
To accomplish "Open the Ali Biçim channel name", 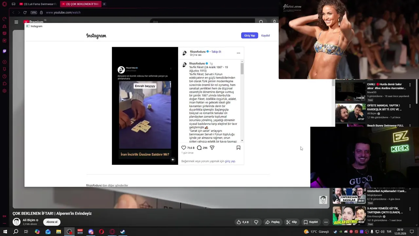I will click(29, 220).
